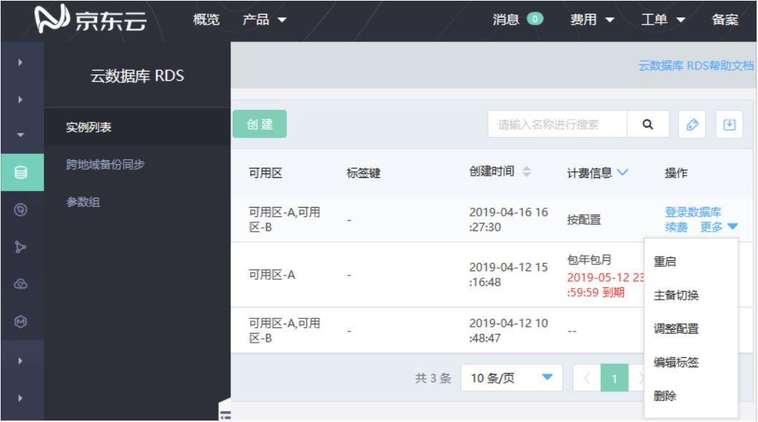Click the database icon in left rail
The height and width of the screenshot is (422, 758).
(x=20, y=173)
